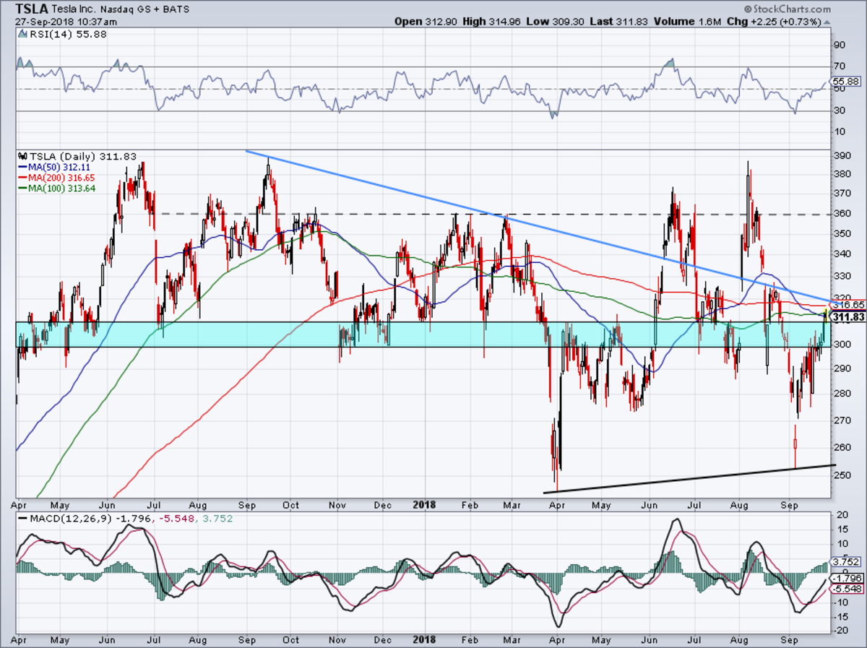Click the 2018 label on the bottom MACD time axis

[424, 639]
